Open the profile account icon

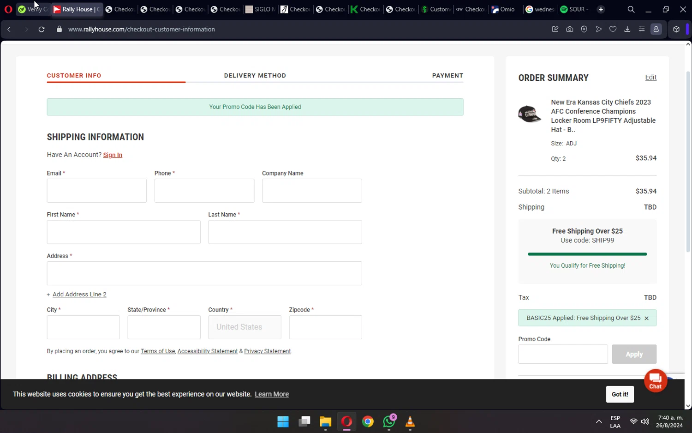coord(656,29)
